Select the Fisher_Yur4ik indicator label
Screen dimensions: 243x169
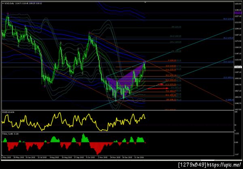tap(11, 134)
